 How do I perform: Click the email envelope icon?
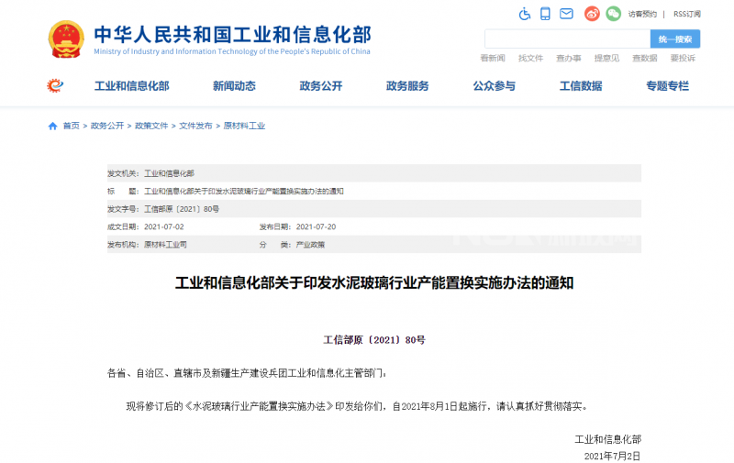(x=566, y=14)
